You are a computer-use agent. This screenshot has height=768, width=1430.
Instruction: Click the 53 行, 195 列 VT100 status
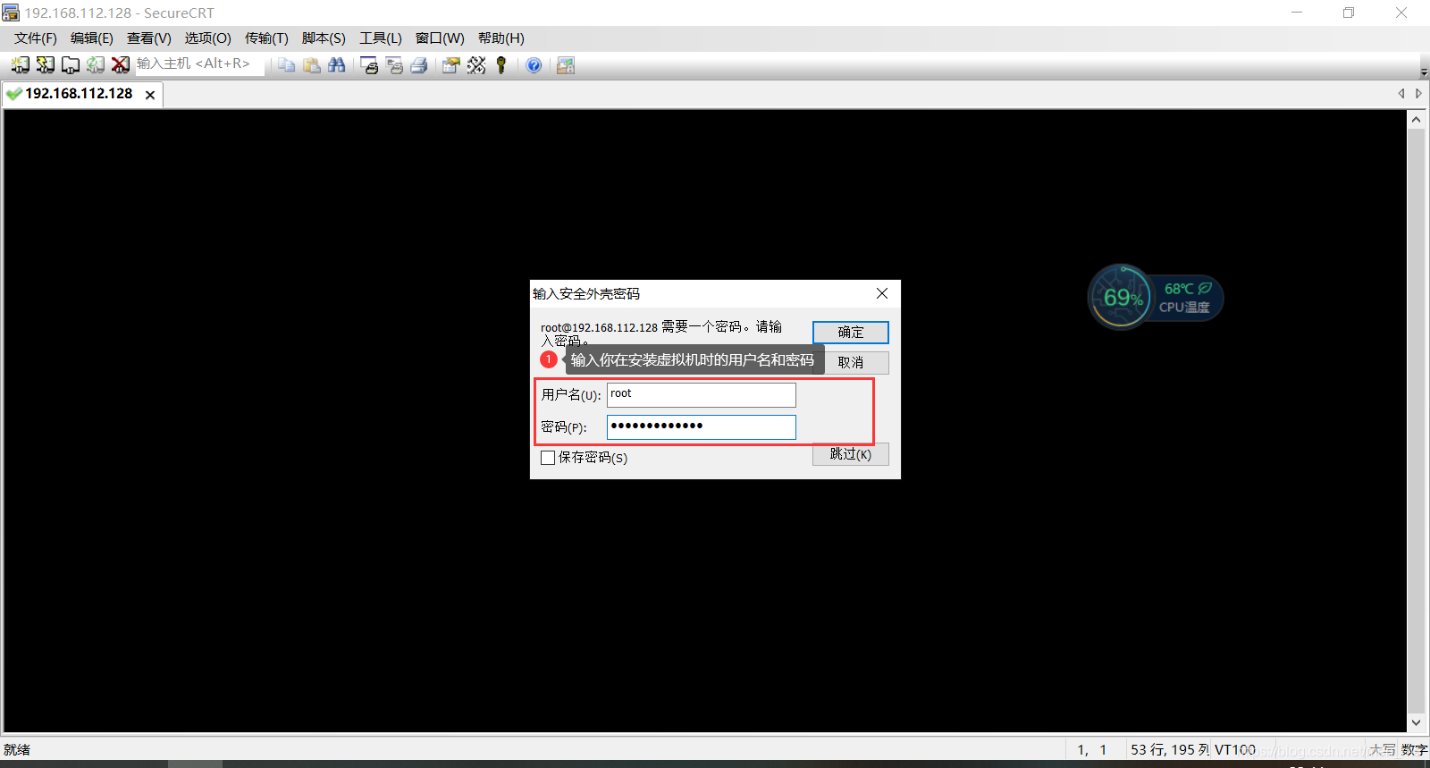pos(1193,749)
